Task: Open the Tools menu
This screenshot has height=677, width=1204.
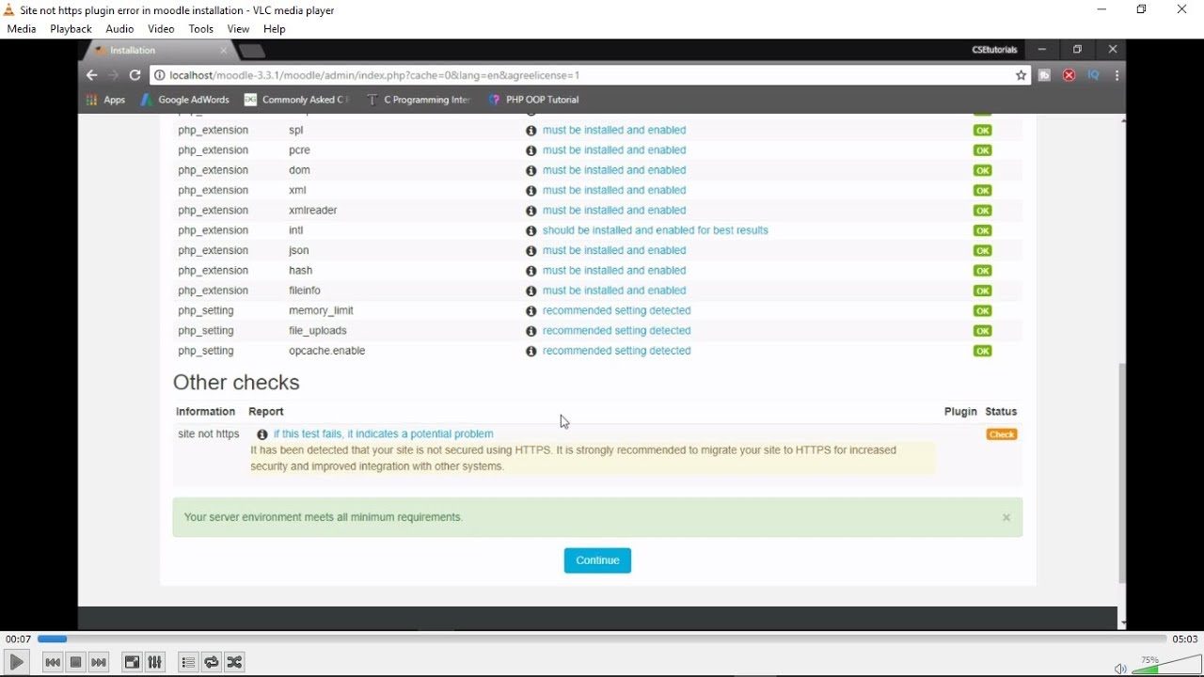Action: [x=201, y=29]
